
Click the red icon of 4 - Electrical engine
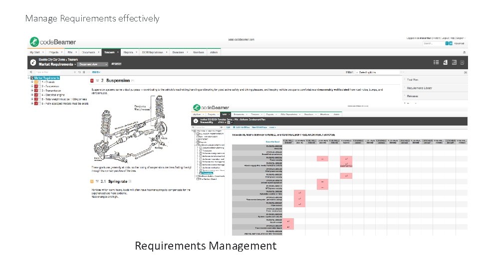tap(36, 95)
